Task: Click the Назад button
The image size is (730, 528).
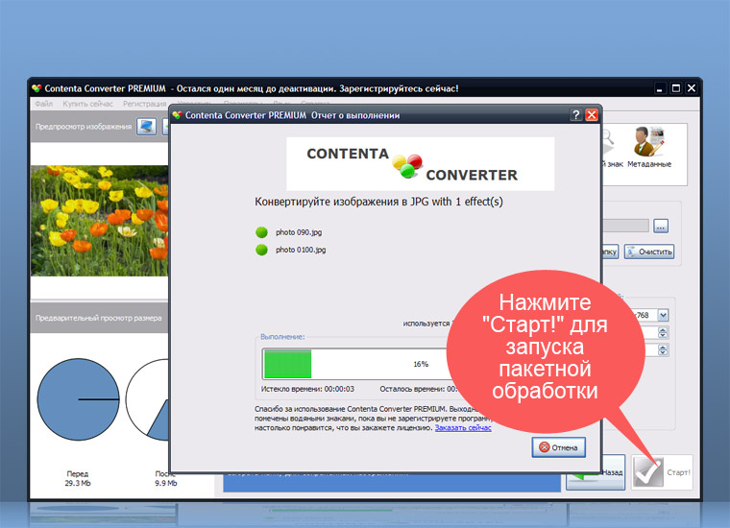Action: (x=596, y=472)
